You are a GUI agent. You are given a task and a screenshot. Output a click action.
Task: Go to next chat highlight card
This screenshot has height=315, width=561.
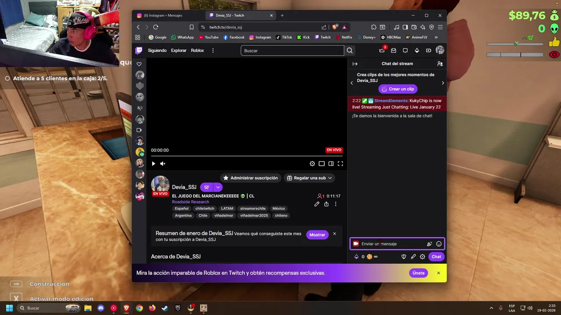(443, 83)
